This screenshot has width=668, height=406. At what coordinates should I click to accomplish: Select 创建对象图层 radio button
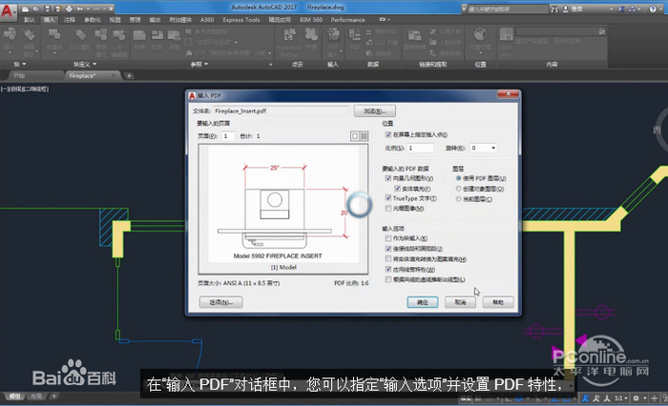click(x=459, y=189)
